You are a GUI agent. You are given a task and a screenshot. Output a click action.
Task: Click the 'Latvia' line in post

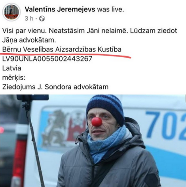pos(12,68)
